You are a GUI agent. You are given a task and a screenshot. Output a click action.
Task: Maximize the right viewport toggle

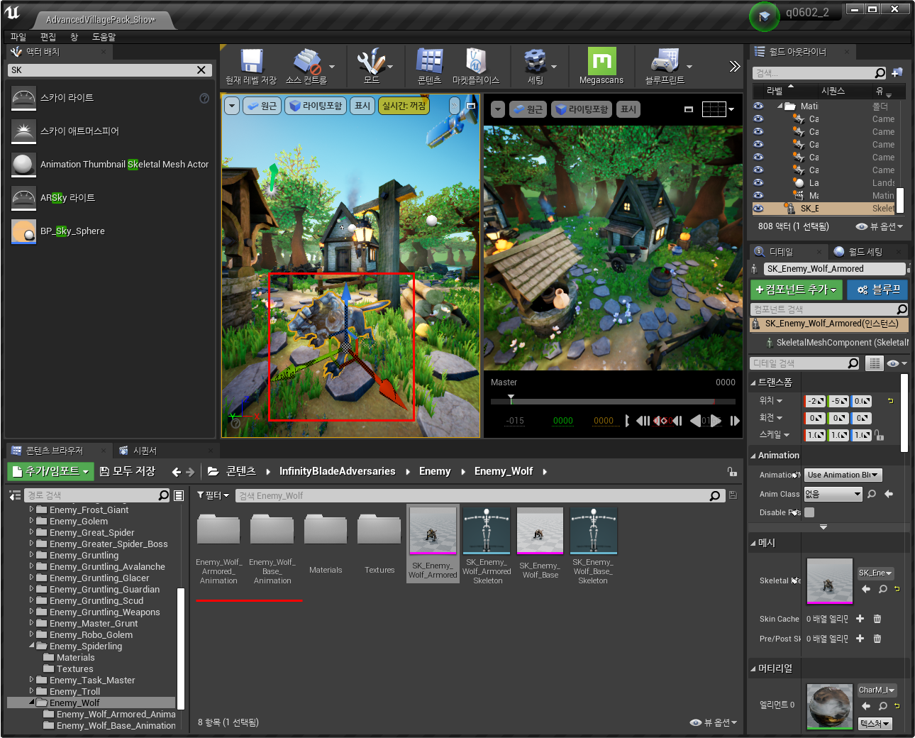pos(688,109)
